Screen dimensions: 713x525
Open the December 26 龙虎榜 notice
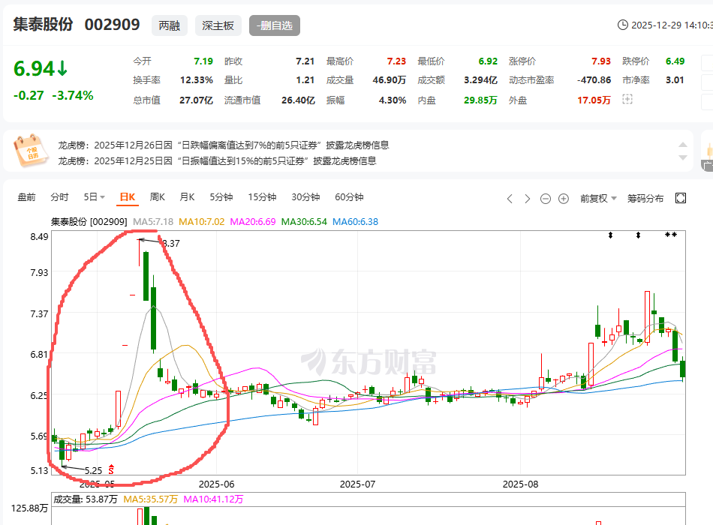click(223, 145)
